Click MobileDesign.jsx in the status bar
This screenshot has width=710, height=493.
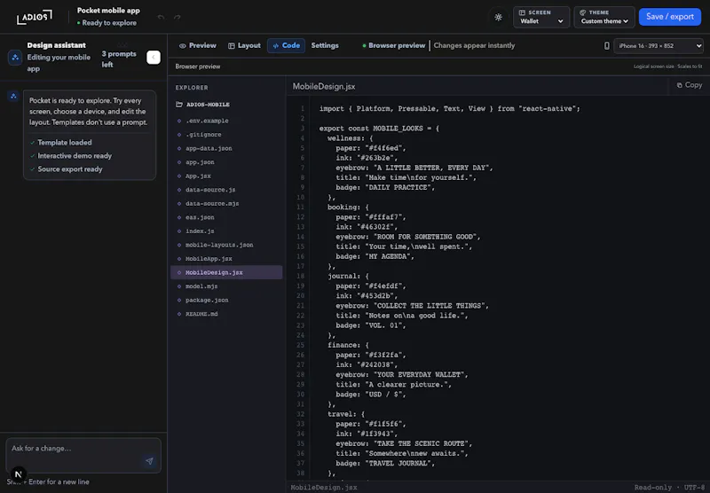pos(324,488)
